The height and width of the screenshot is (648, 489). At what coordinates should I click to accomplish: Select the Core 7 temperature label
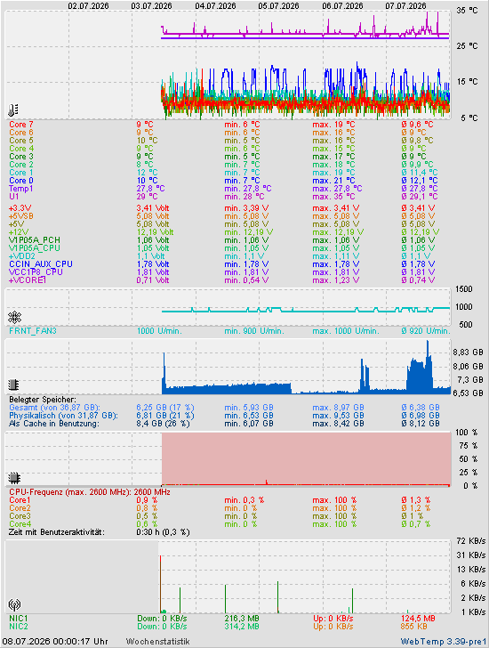(21, 125)
